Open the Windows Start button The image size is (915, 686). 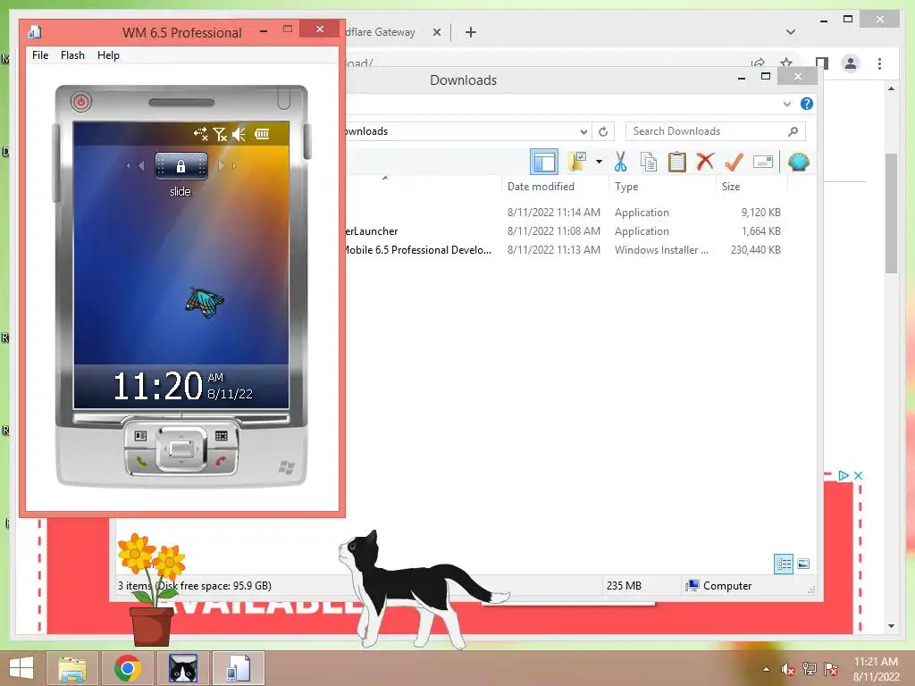21,668
